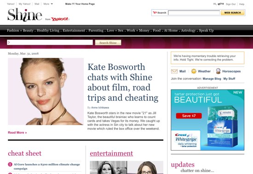Click the Read More » link

pyautogui.click(x=17, y=132)
